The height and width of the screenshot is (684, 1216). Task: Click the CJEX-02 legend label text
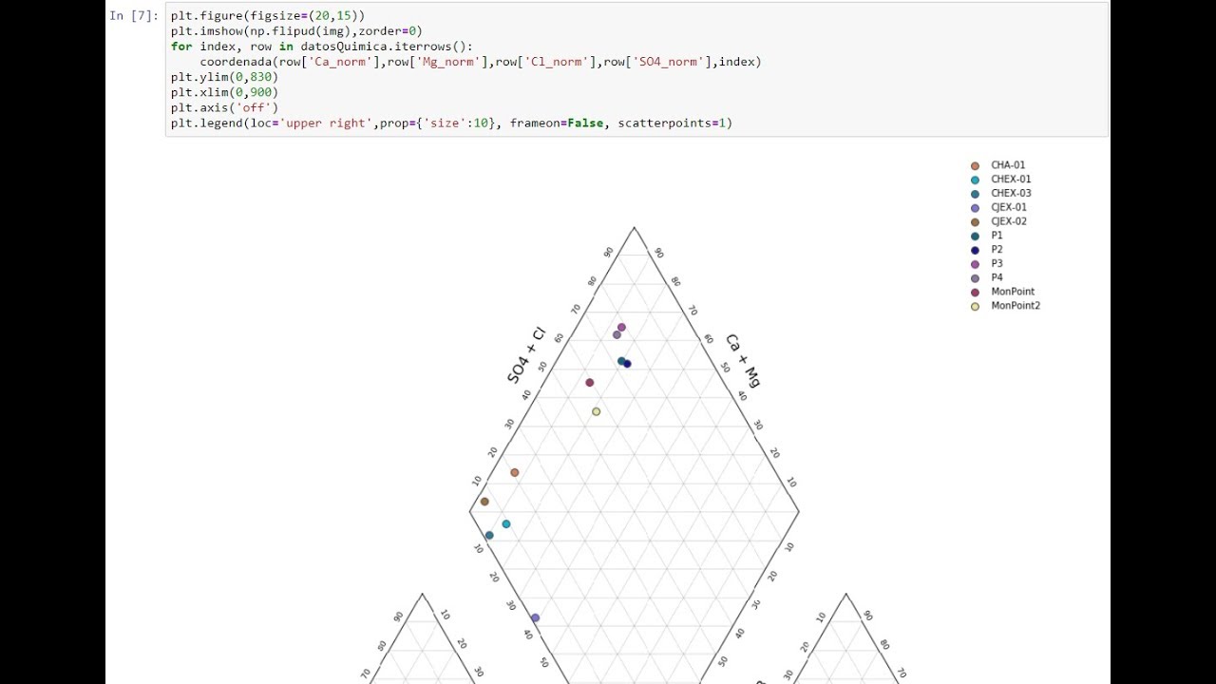[1009, 221]
